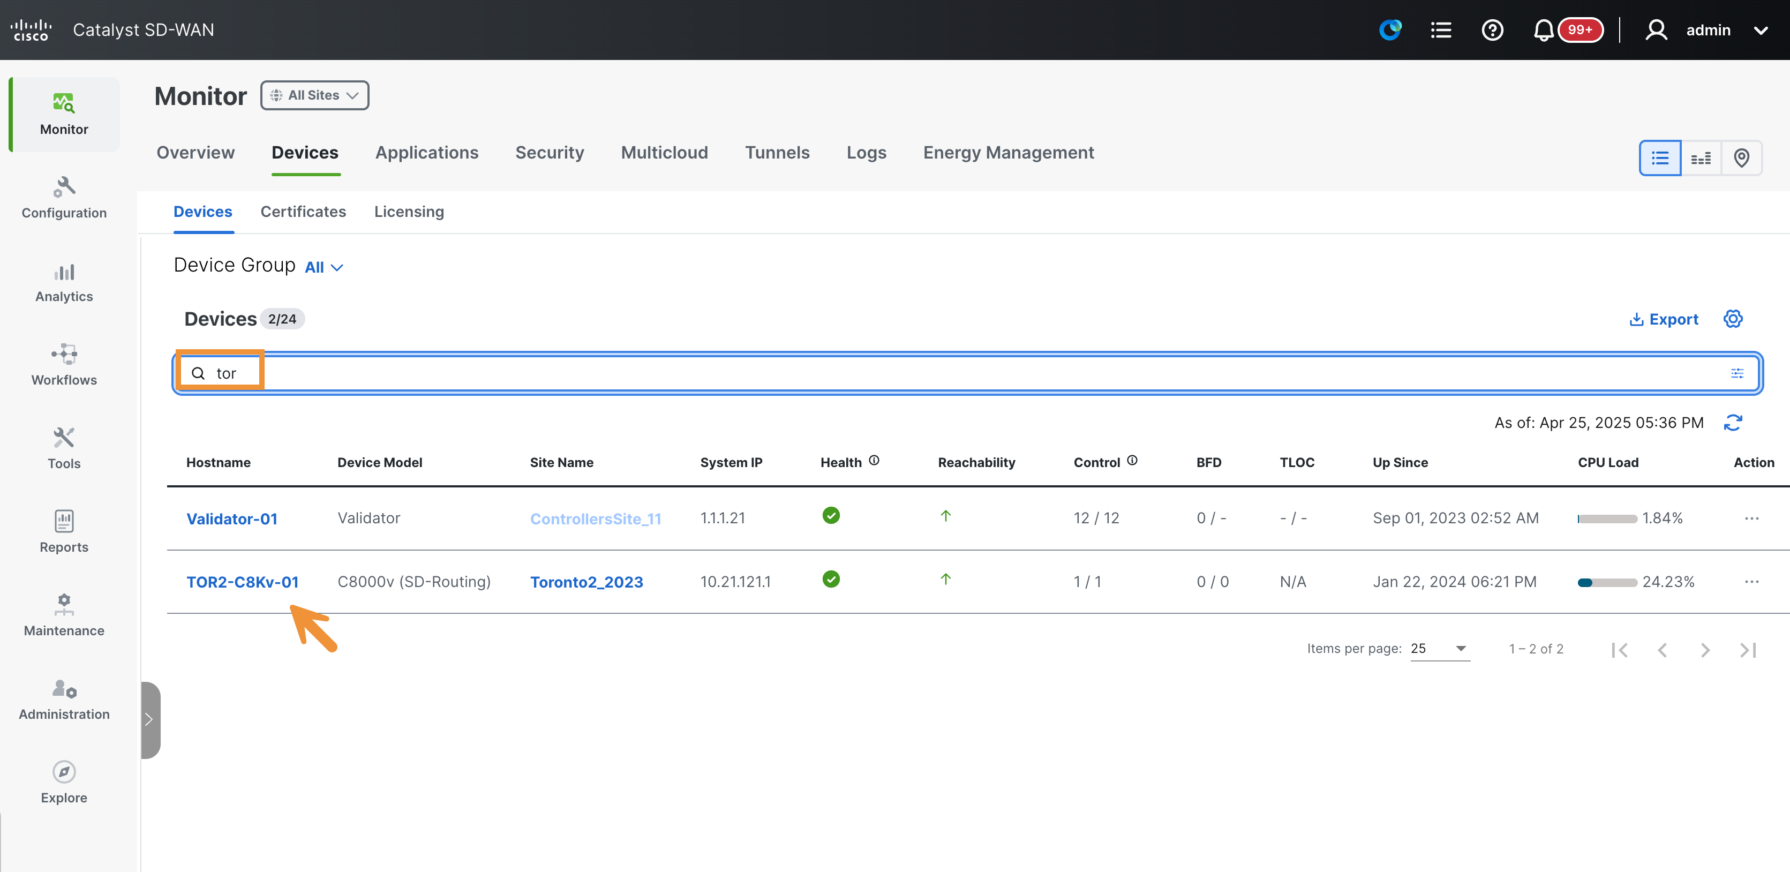Open the notifications bell with 99+ badge
Image resolution: width=1790 pixels, height=872 pixels.
pyautogui.click(x=1568, y=30)
